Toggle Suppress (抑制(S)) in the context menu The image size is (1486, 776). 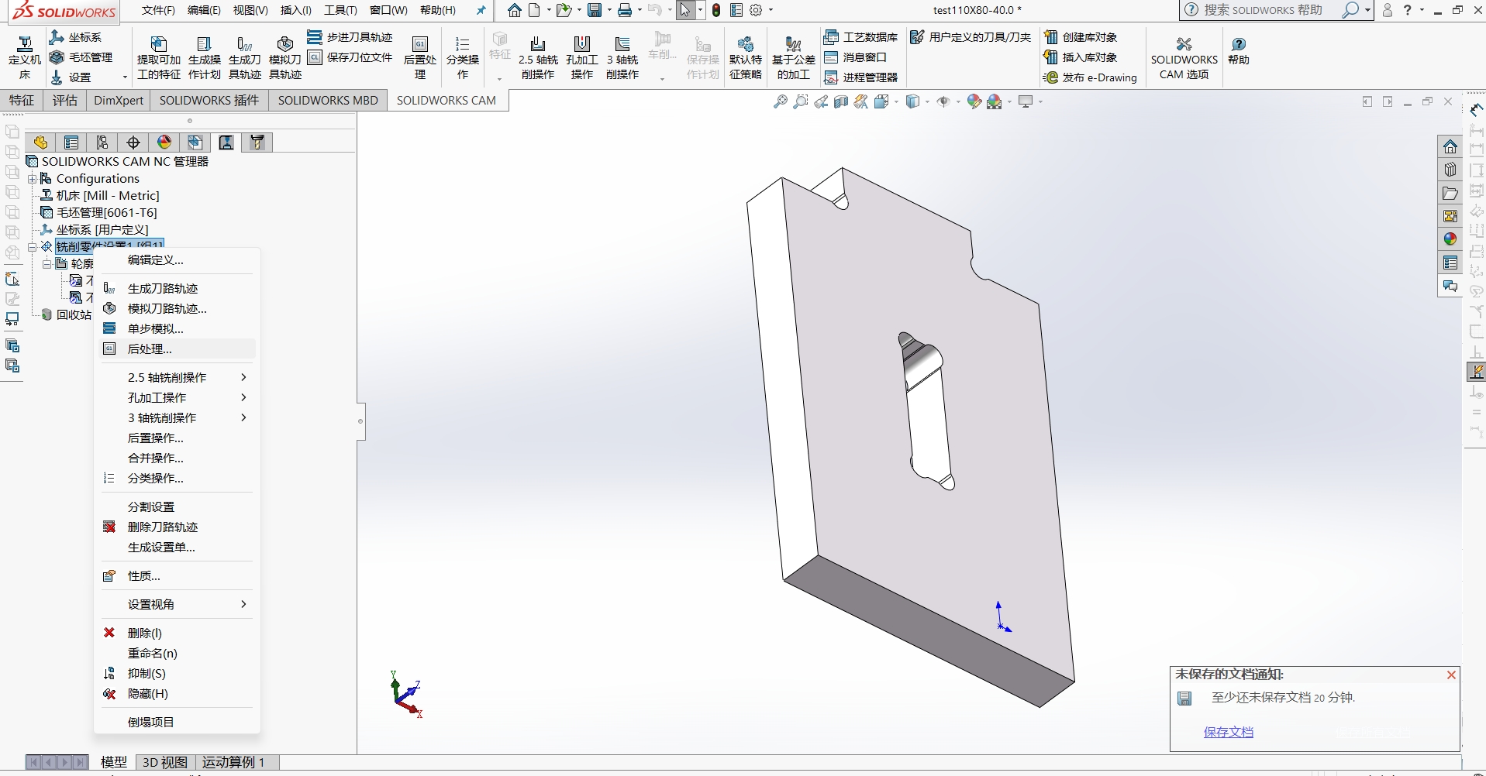[x=147, y=674]
